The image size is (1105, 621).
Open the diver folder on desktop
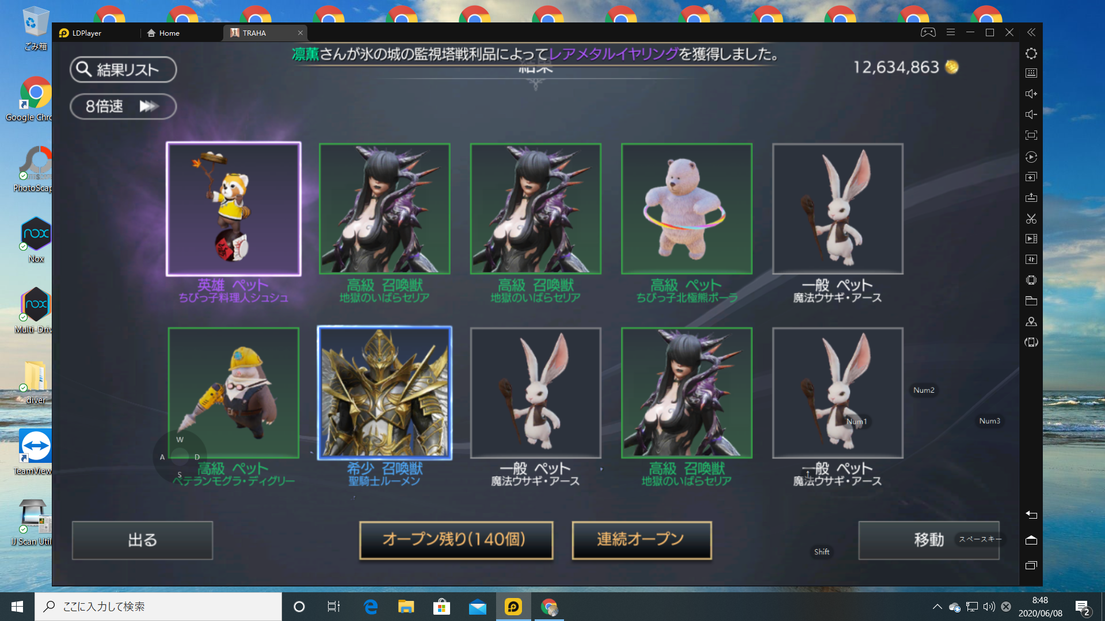pyautogui.click(x=36, y=382)
